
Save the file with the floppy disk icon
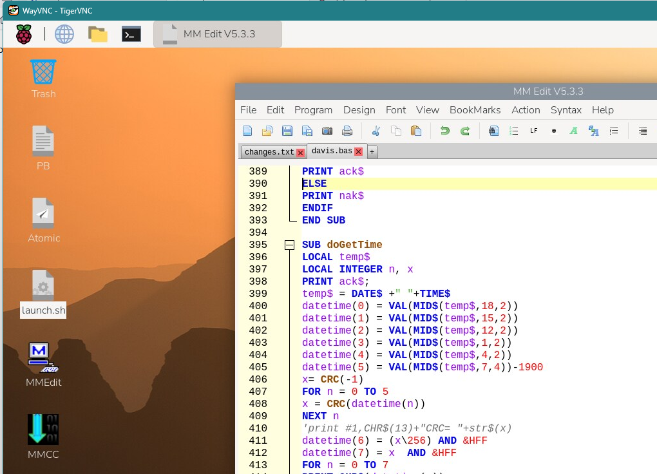(x=287, y=131)
